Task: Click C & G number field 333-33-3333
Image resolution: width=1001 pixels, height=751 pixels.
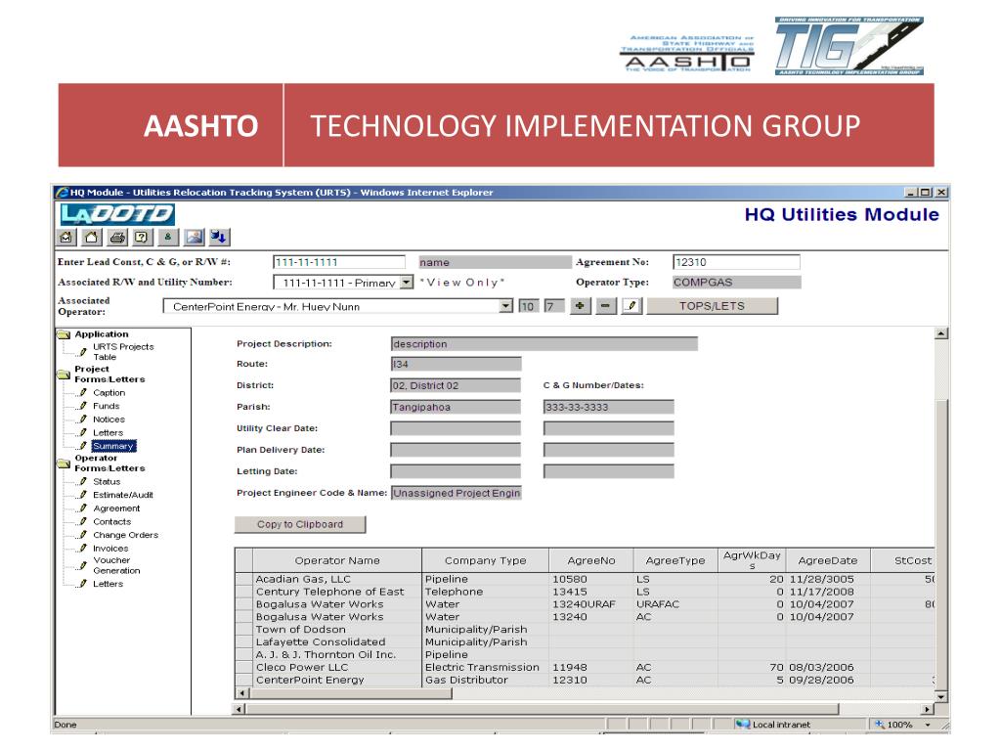Action: [608, 407]
